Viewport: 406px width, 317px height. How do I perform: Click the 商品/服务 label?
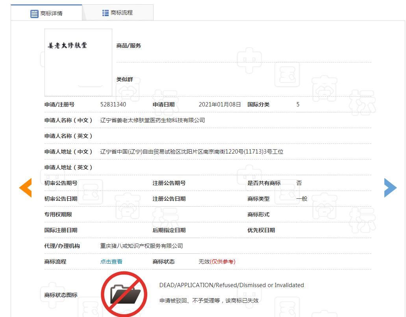coord(128,46)
